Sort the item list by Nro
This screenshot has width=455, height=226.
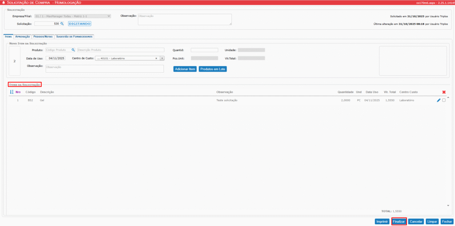tap(12, 92)
